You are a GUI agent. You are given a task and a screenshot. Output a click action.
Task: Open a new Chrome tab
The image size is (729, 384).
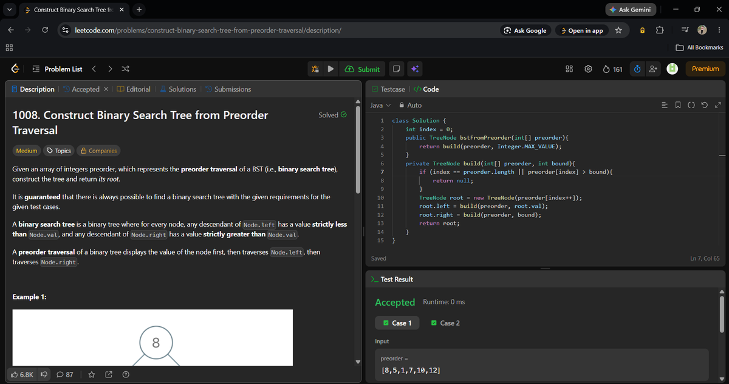pos(139,10)
